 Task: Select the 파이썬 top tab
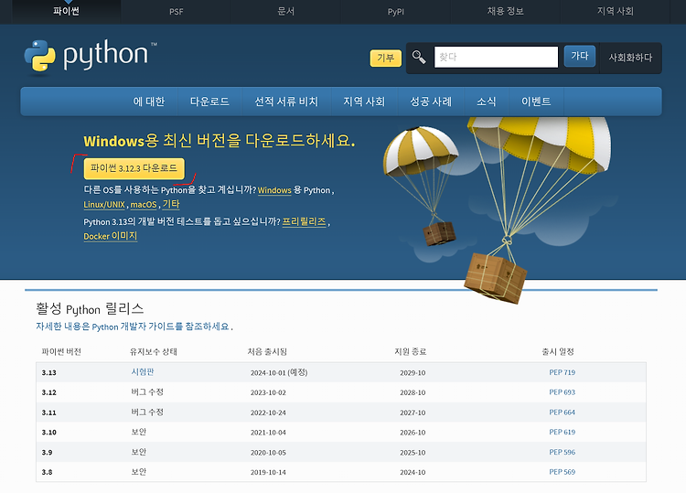coord(66,11)
